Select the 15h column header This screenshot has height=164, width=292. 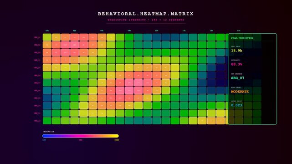point(184,31)
